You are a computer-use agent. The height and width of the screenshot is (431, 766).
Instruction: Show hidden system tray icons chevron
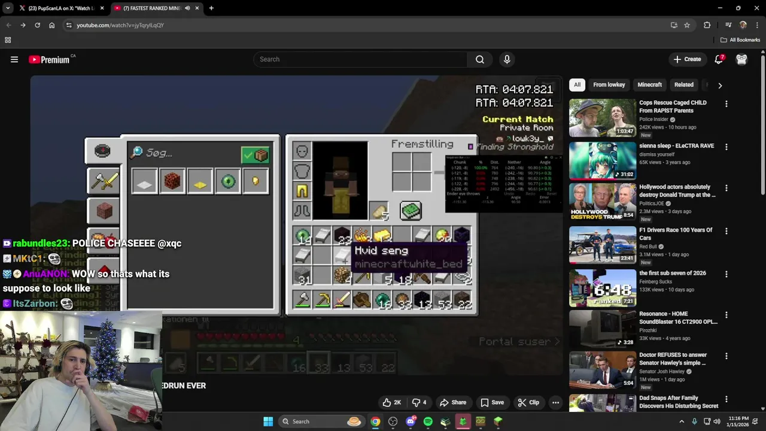point(681,421)
